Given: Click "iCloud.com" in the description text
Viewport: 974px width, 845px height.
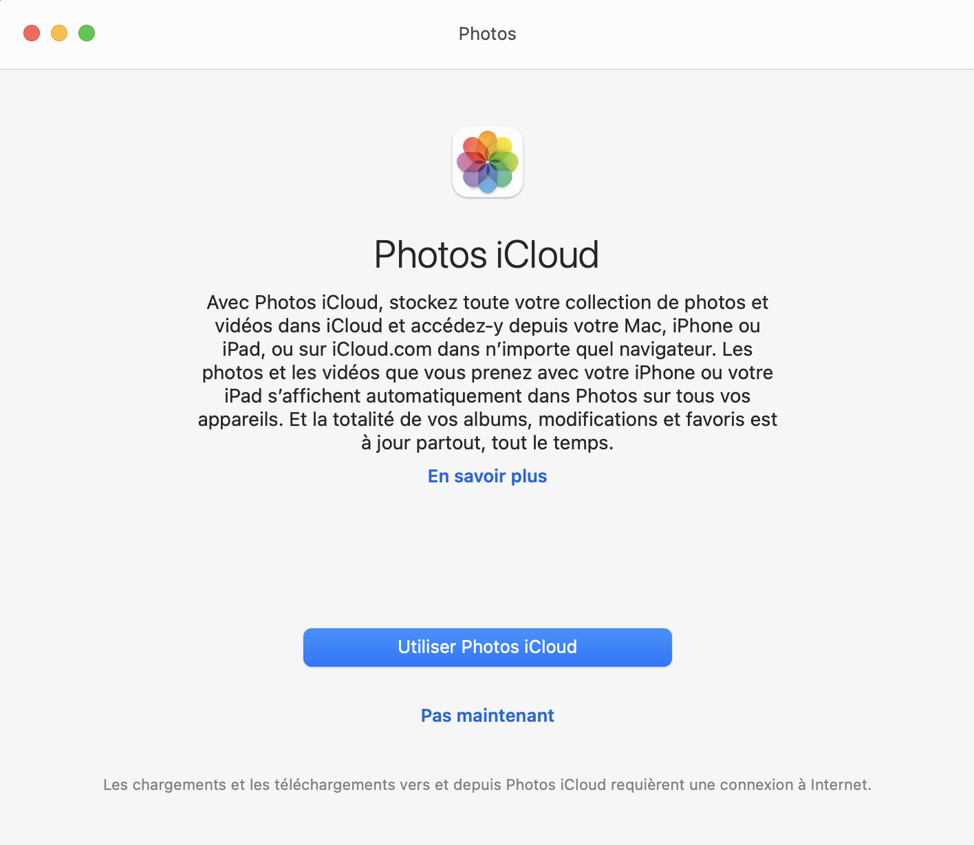Looking at the screenshot, I should [382, 350].
